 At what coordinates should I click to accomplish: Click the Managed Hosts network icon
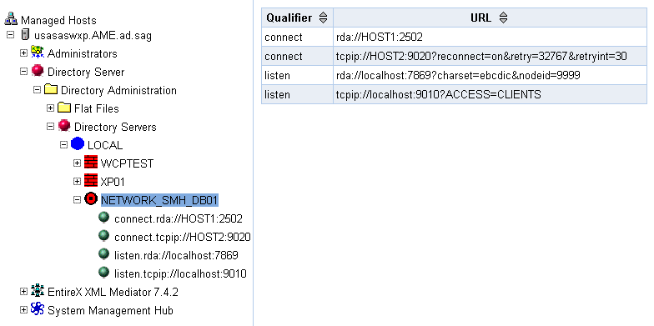(x=11, y=19)
